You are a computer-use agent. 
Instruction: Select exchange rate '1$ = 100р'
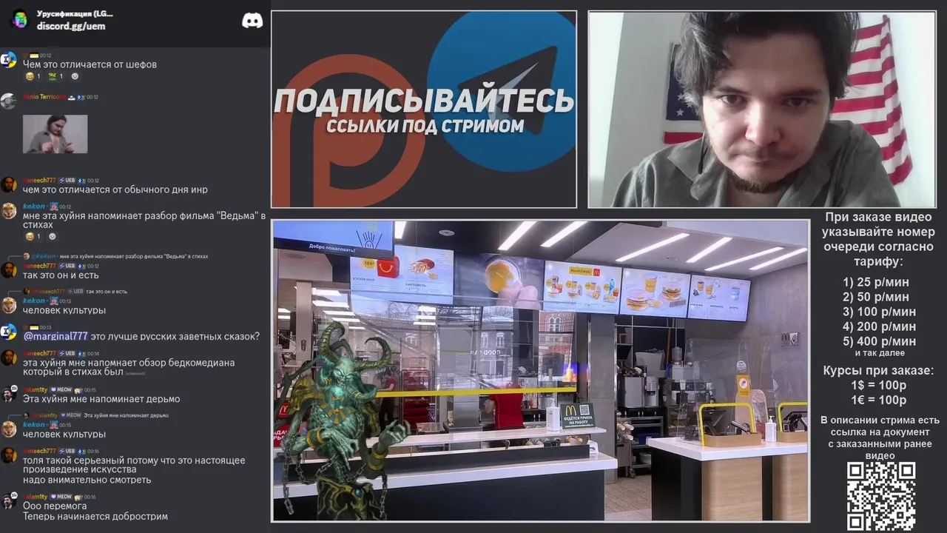[879, 385]
